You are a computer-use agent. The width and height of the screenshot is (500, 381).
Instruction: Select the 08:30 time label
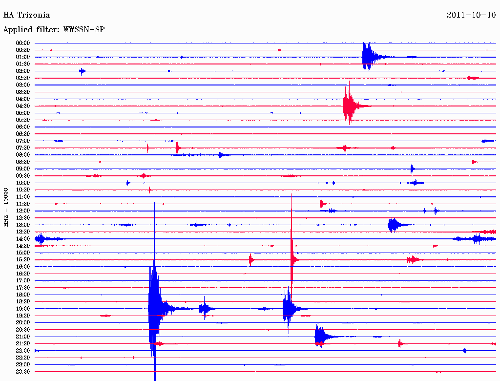click(23, 162)
